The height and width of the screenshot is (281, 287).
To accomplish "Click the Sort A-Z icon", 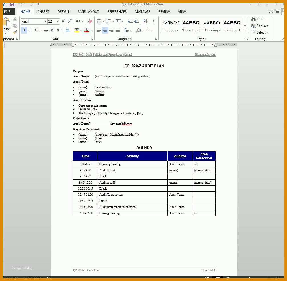I will (146, 21).
